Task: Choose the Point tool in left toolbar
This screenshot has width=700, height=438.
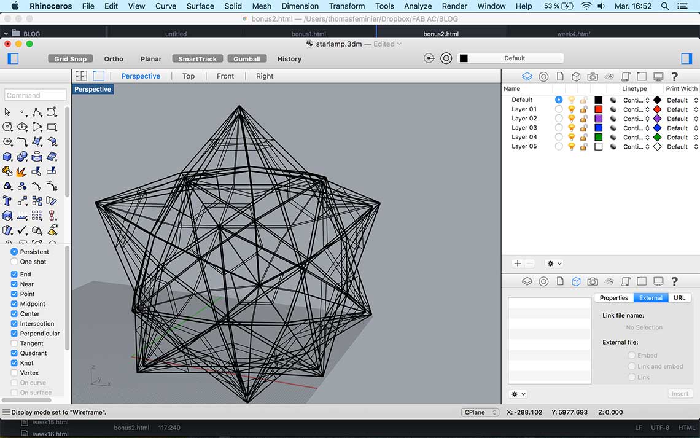Action: tap(22, 112)
